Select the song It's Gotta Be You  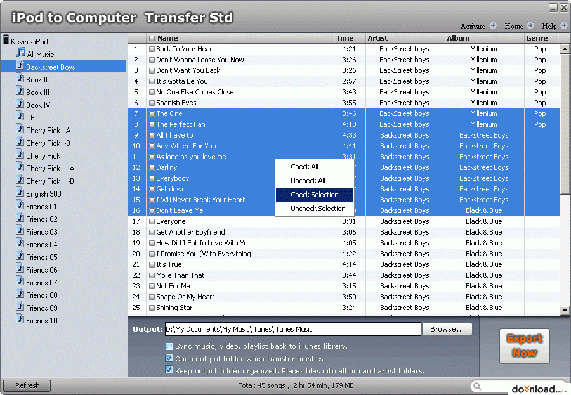point(181,81)
